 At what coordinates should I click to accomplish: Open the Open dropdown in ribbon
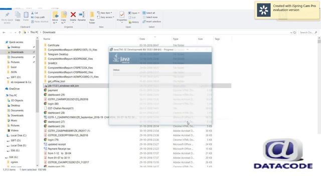click(x=134, y=13)
